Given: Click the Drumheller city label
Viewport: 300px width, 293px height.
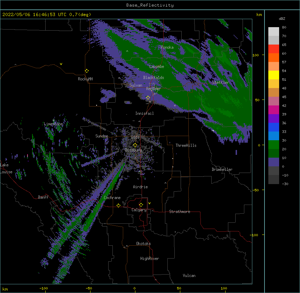Looking at the screenshot, I should [x=222, y=169].
